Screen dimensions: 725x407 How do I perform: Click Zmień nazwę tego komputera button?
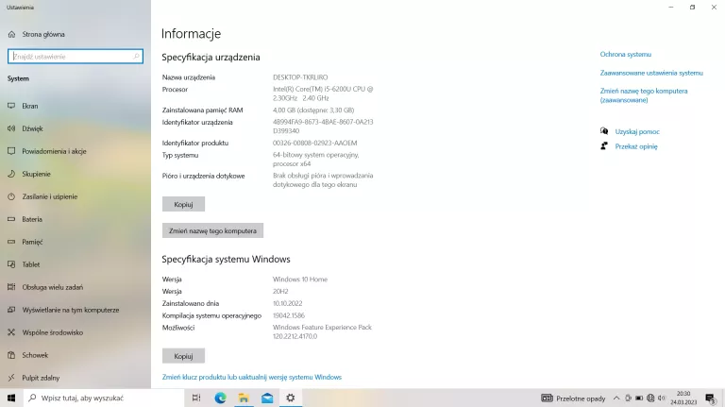click(x=212, y=230)
